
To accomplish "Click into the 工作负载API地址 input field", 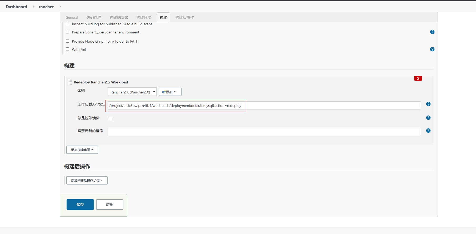I will (264, 106).
